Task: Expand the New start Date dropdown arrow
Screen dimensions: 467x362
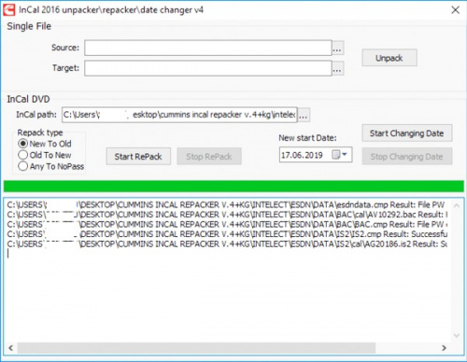Action: pos(345,154)
